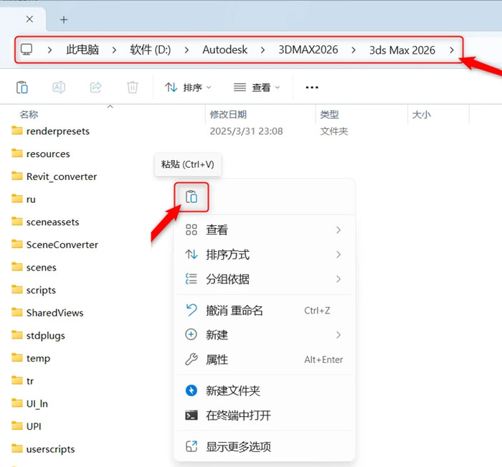The image size is (502, 467).
Task: Expand the chevron after 3ds Max 2026
Action: click(451, 50)
